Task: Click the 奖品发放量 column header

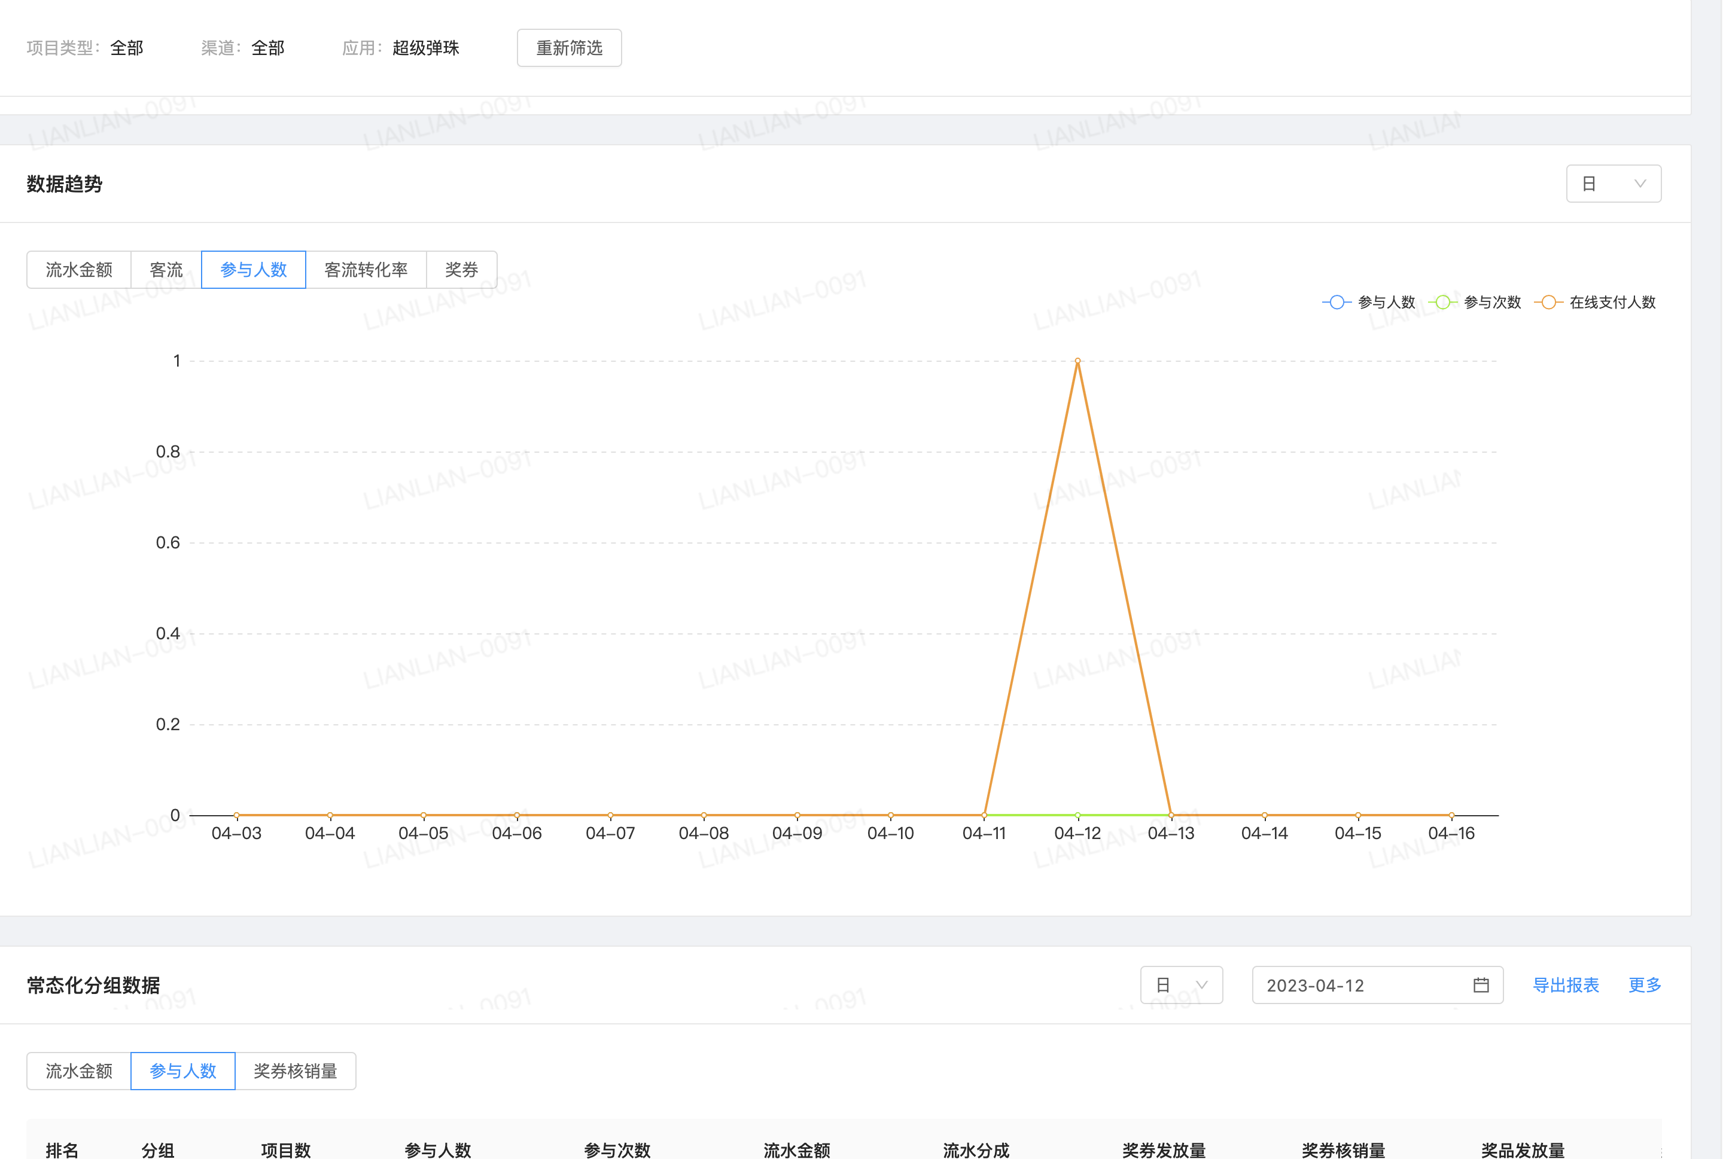Action: [1523, 1149]
